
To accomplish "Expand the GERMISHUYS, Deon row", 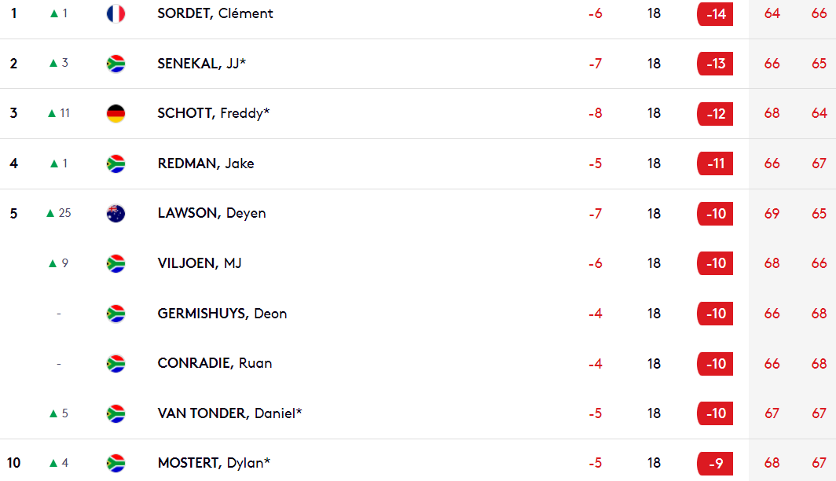I will tap(418, 314).
